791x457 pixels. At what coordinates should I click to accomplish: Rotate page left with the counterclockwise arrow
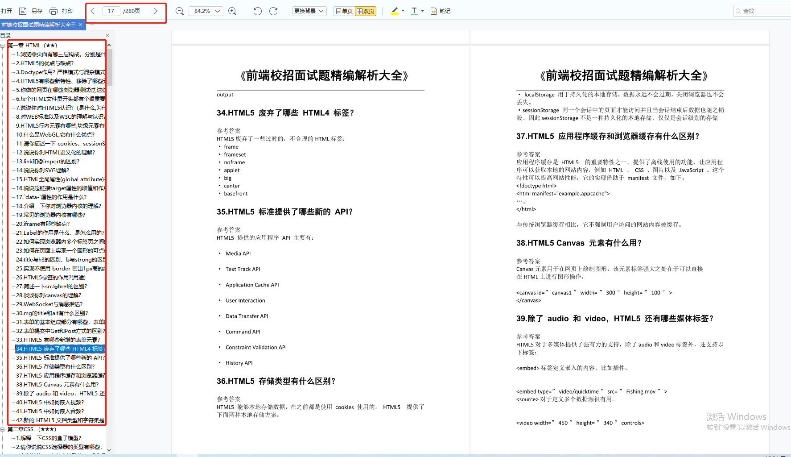click(257, 11)
